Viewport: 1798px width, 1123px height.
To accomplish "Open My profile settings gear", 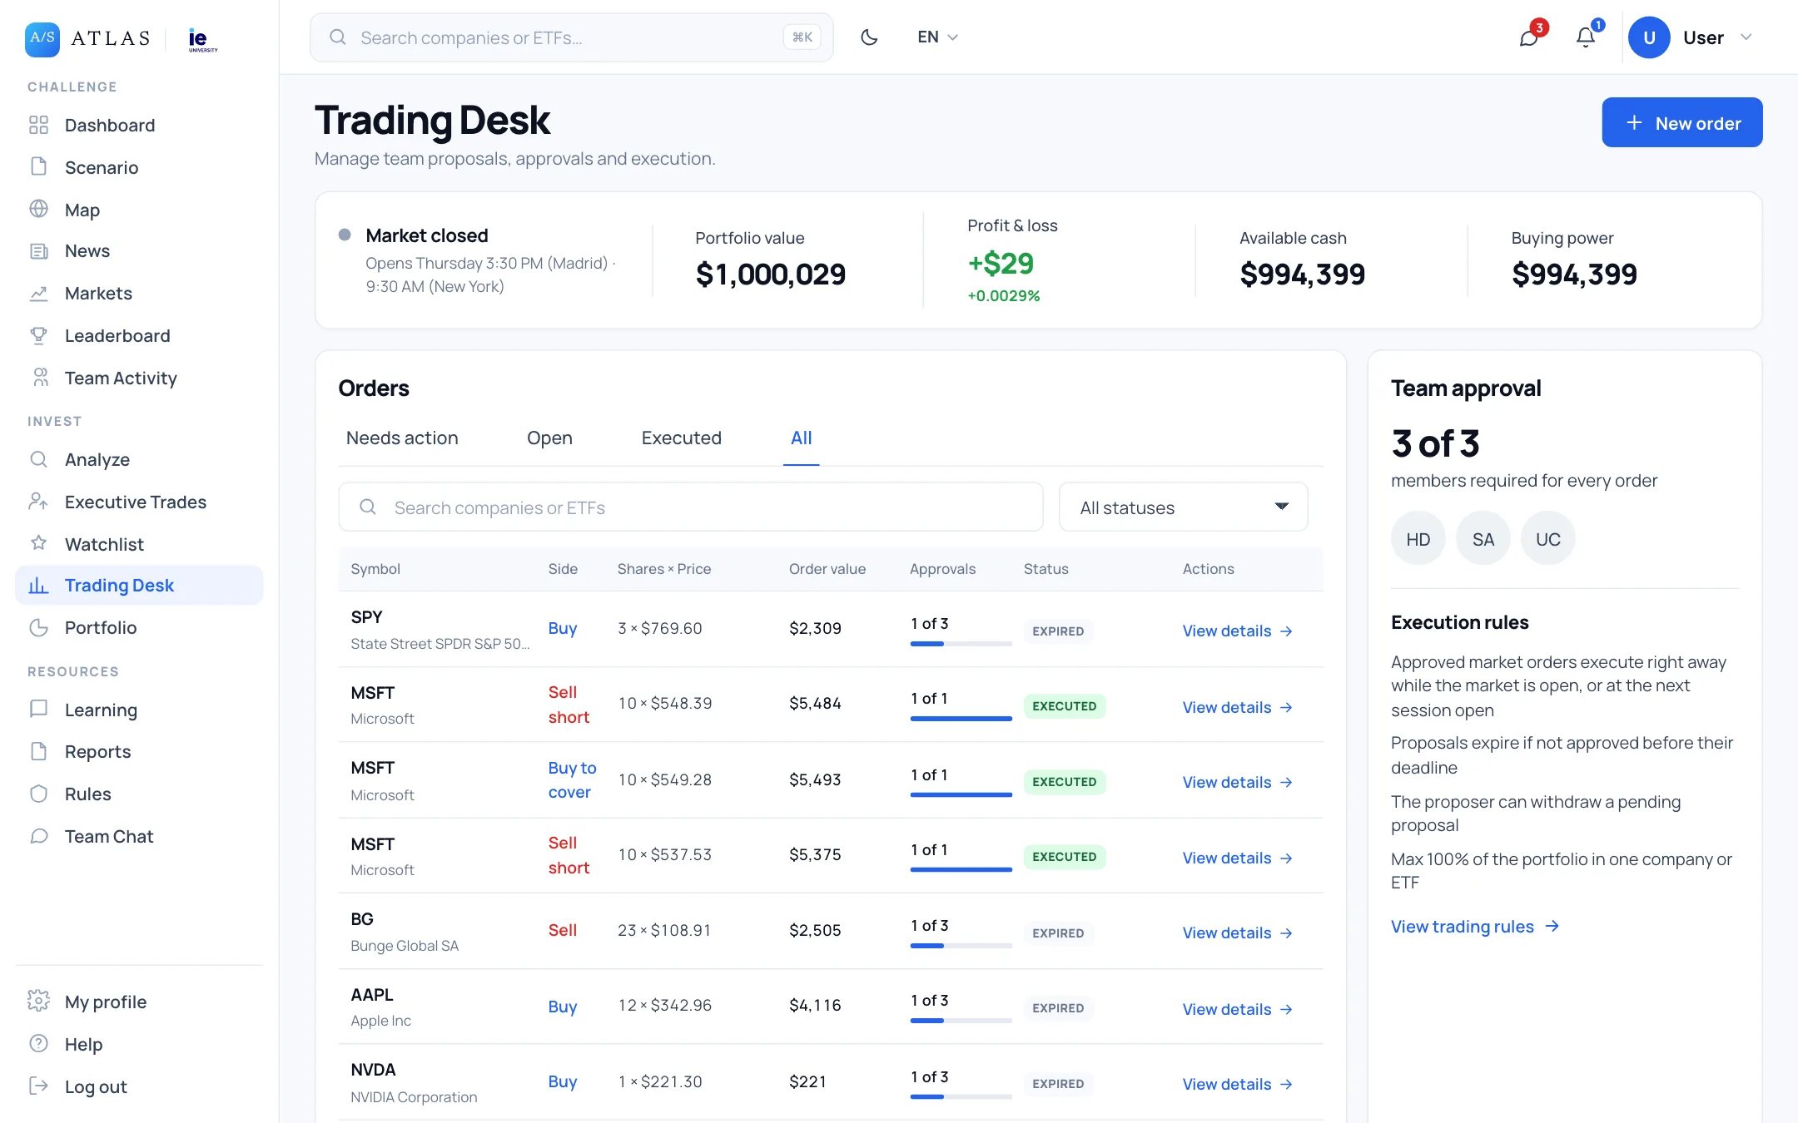I will pos(38,1001).
